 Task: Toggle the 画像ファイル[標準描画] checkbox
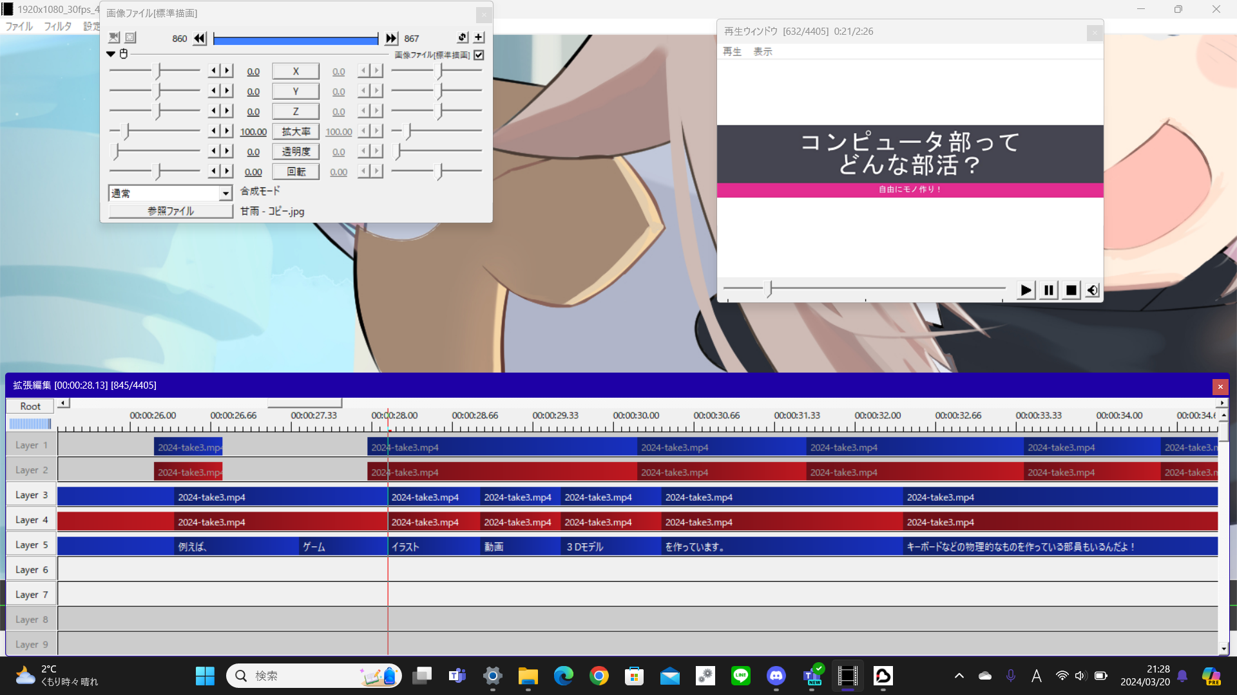(479, 55)
